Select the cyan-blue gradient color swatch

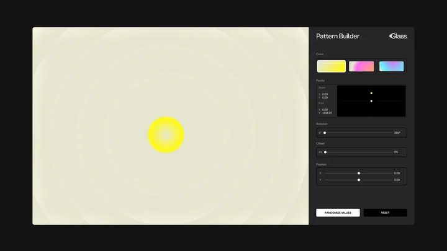(x=391, y=66)
